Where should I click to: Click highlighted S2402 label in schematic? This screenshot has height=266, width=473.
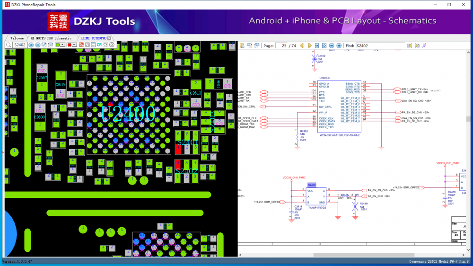[312, 185]
